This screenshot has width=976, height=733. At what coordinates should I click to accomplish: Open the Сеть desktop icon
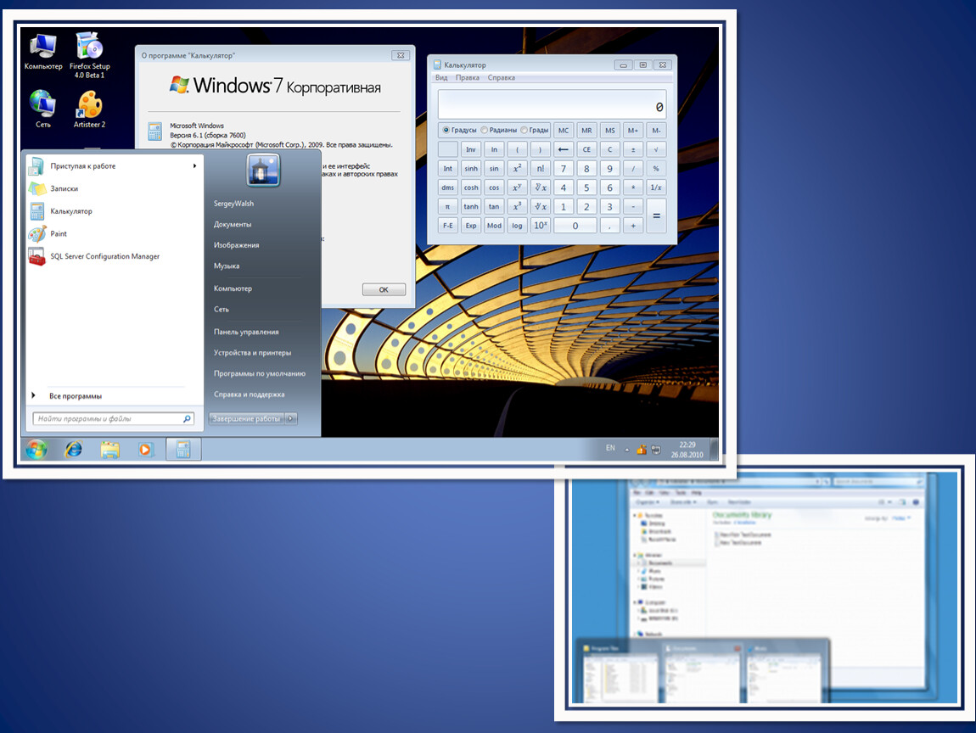coord(43,109)
